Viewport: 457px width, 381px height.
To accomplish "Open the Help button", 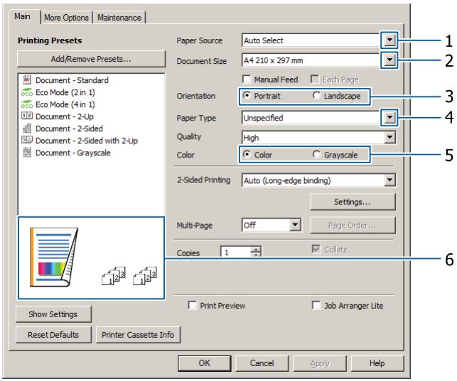I will point(377,363).
